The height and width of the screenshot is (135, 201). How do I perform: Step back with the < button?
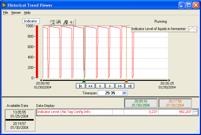100,86
